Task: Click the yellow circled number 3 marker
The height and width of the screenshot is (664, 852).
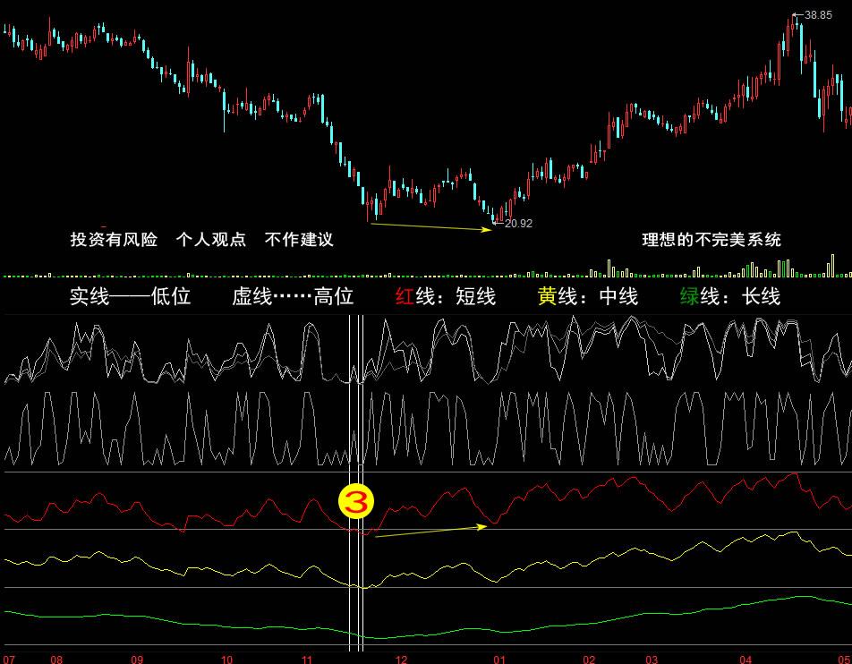Action: pyautogui.click(x=356, y=503)
